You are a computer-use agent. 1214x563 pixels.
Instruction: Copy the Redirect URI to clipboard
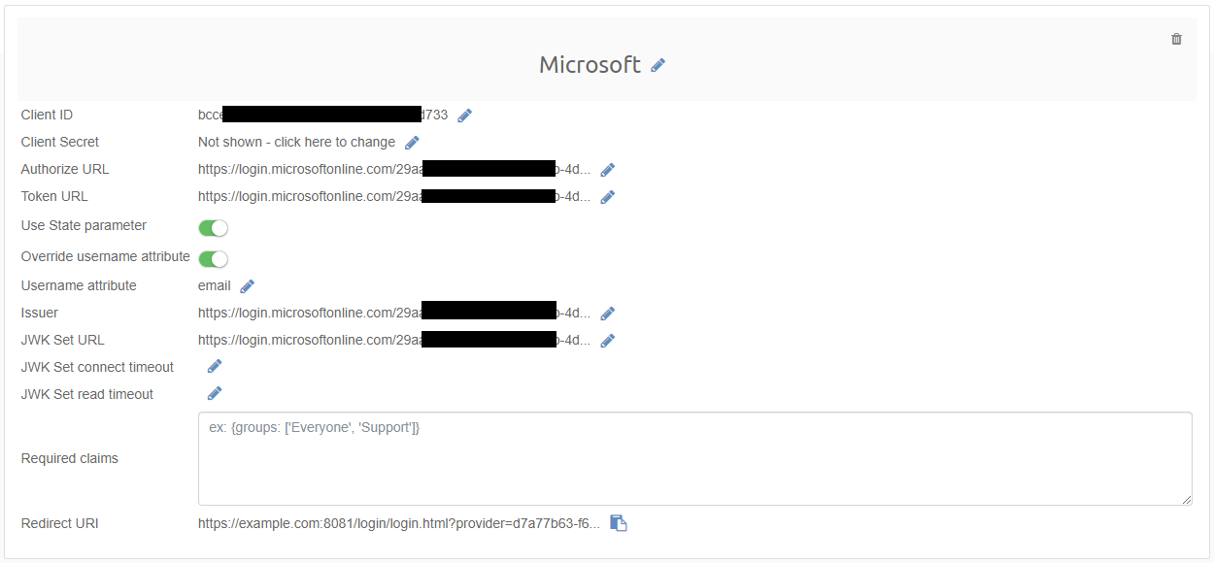[619, 522]
